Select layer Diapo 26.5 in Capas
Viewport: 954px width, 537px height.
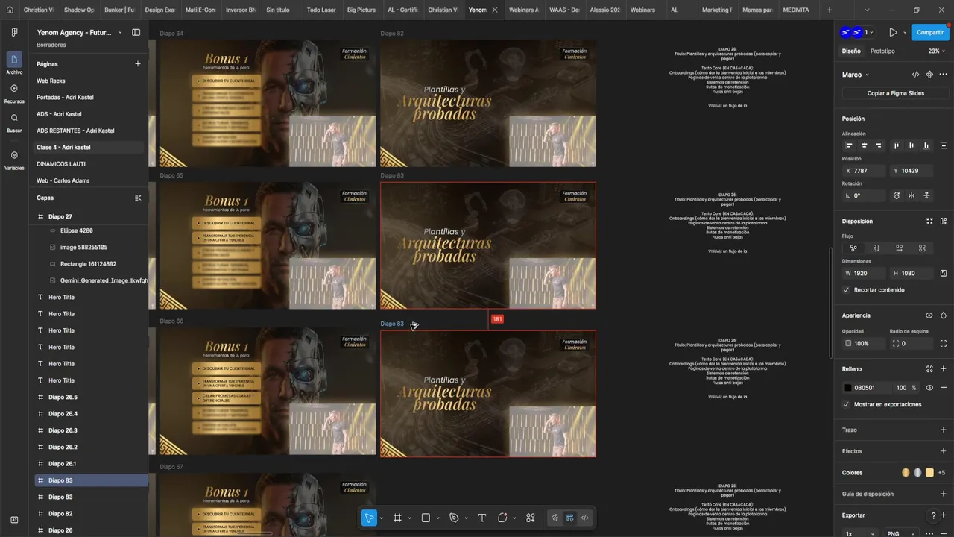92,397
